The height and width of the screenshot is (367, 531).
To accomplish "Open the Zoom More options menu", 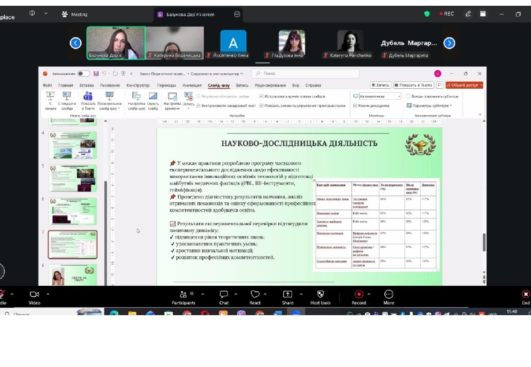I will [389, 297].
